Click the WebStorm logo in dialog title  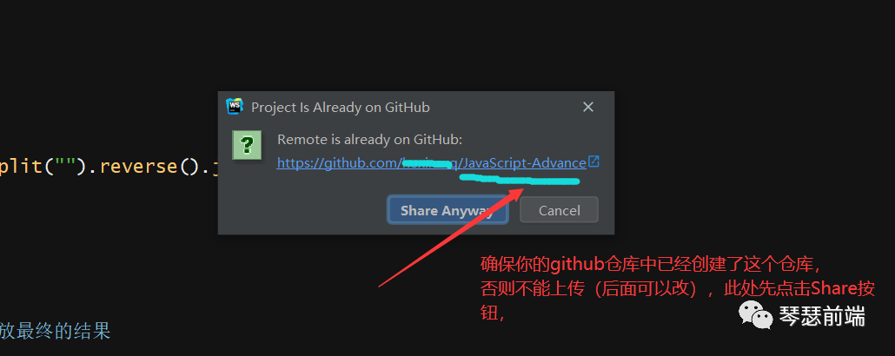point(235,107)
